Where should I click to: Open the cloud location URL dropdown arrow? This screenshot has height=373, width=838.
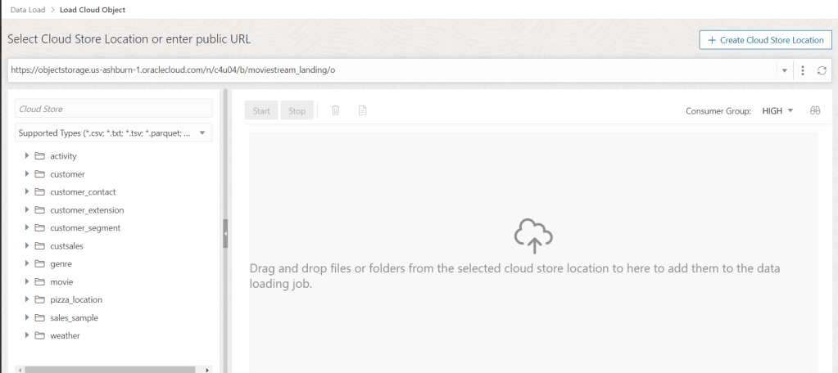[785, 70]
